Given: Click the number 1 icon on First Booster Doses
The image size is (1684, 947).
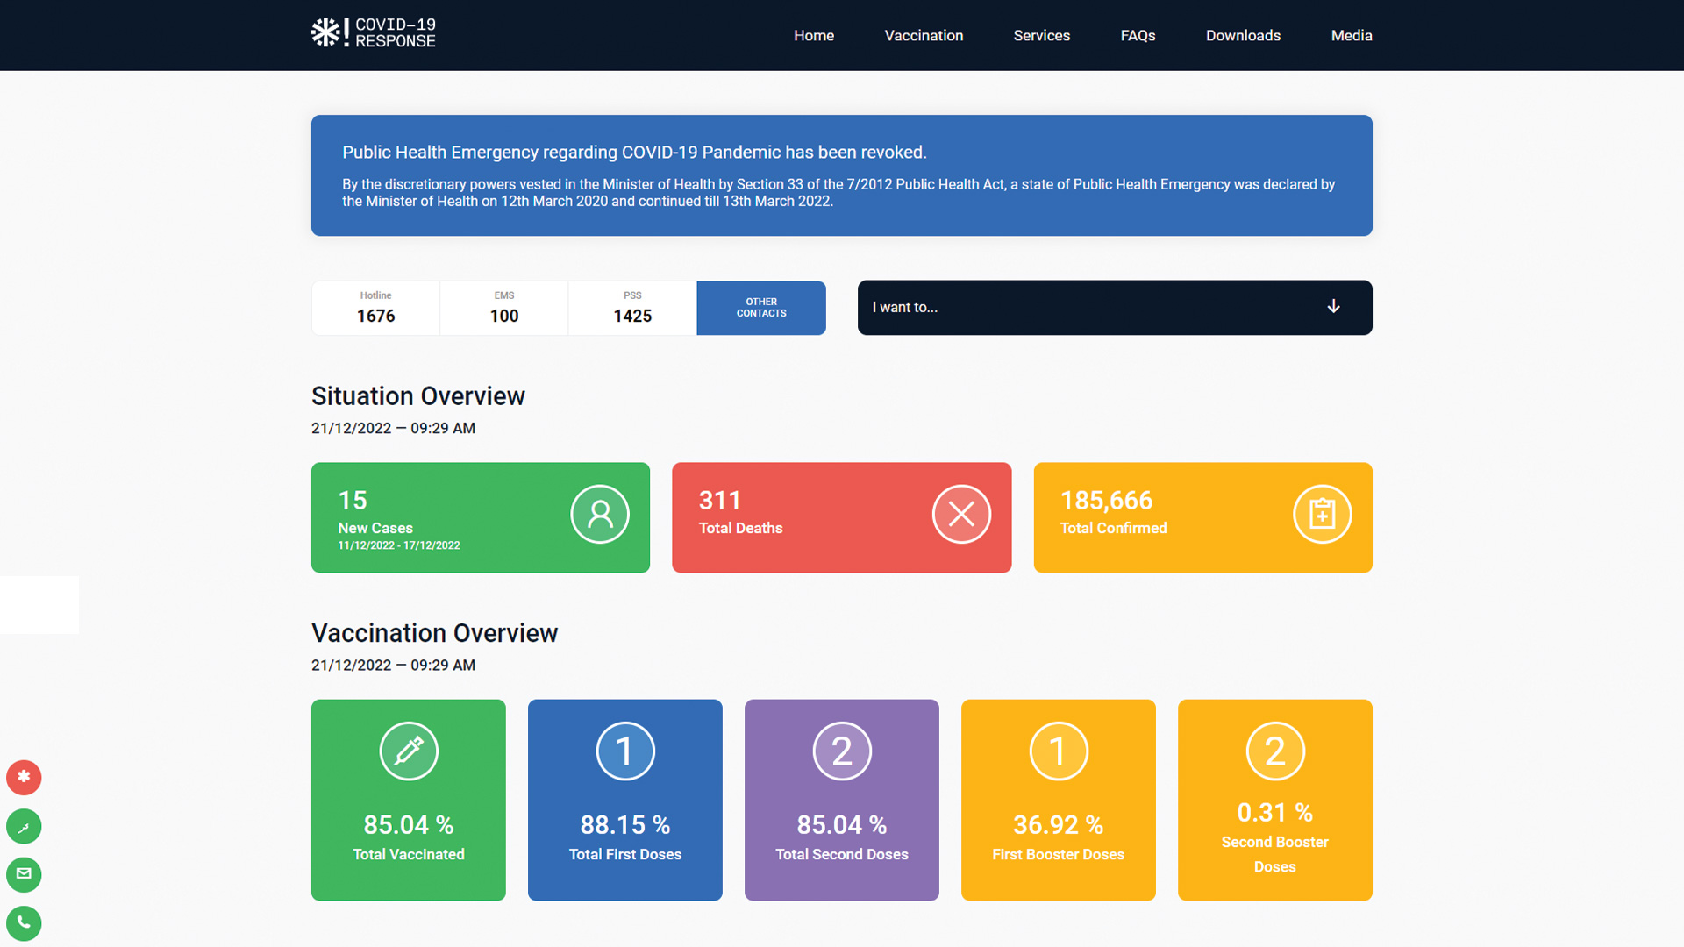Looking at the screenshot, I should [x=1059, y=751].
